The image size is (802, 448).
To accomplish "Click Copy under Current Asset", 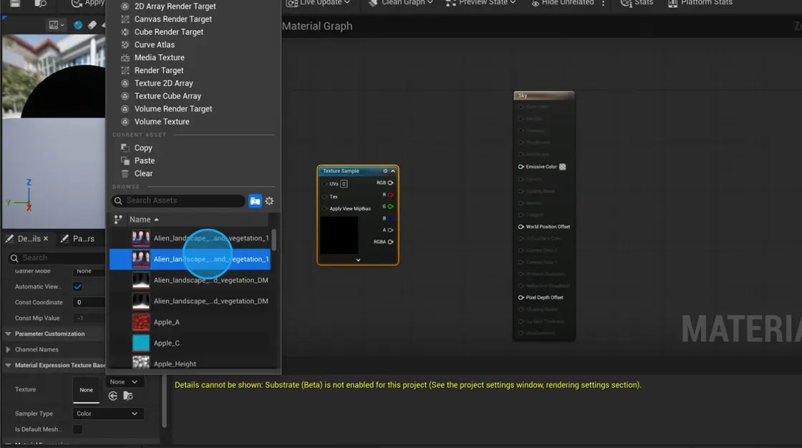I will click(x=142, y=147).
